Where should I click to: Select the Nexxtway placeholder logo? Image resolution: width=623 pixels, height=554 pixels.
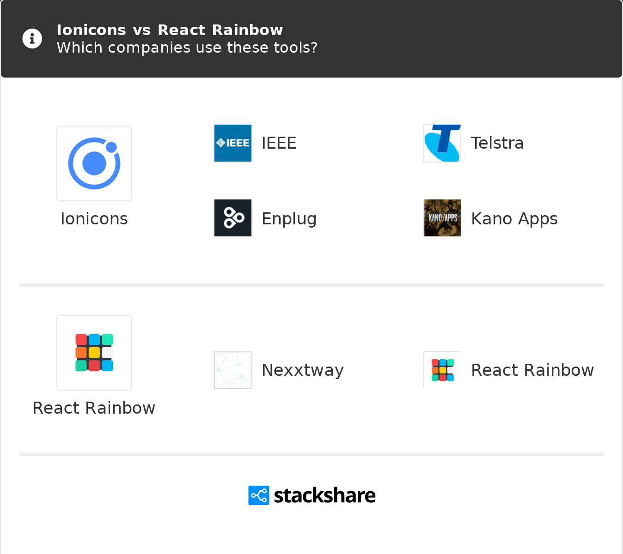click(232, 369)
